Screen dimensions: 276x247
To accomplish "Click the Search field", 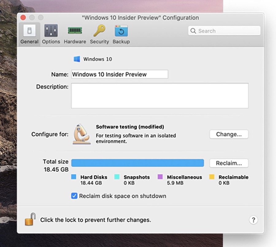I will [x=224, y=31].
